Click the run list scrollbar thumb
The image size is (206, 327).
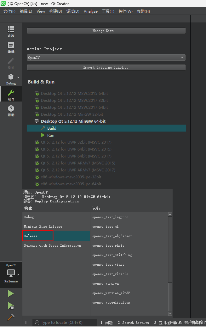tap(170, 297)
